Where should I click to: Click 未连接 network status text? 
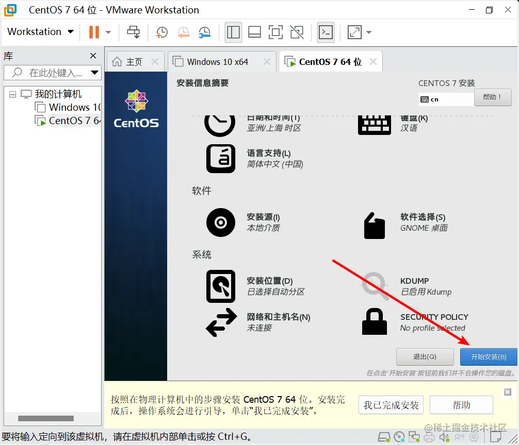point(259,328)
